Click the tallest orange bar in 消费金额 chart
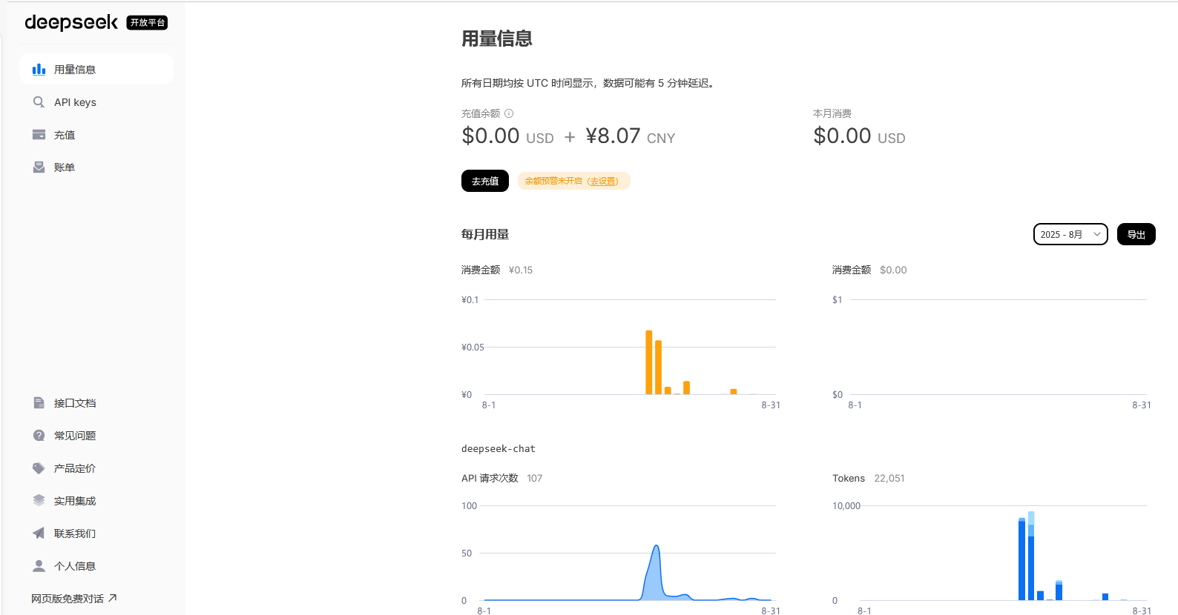 click(x=648, y=363)
